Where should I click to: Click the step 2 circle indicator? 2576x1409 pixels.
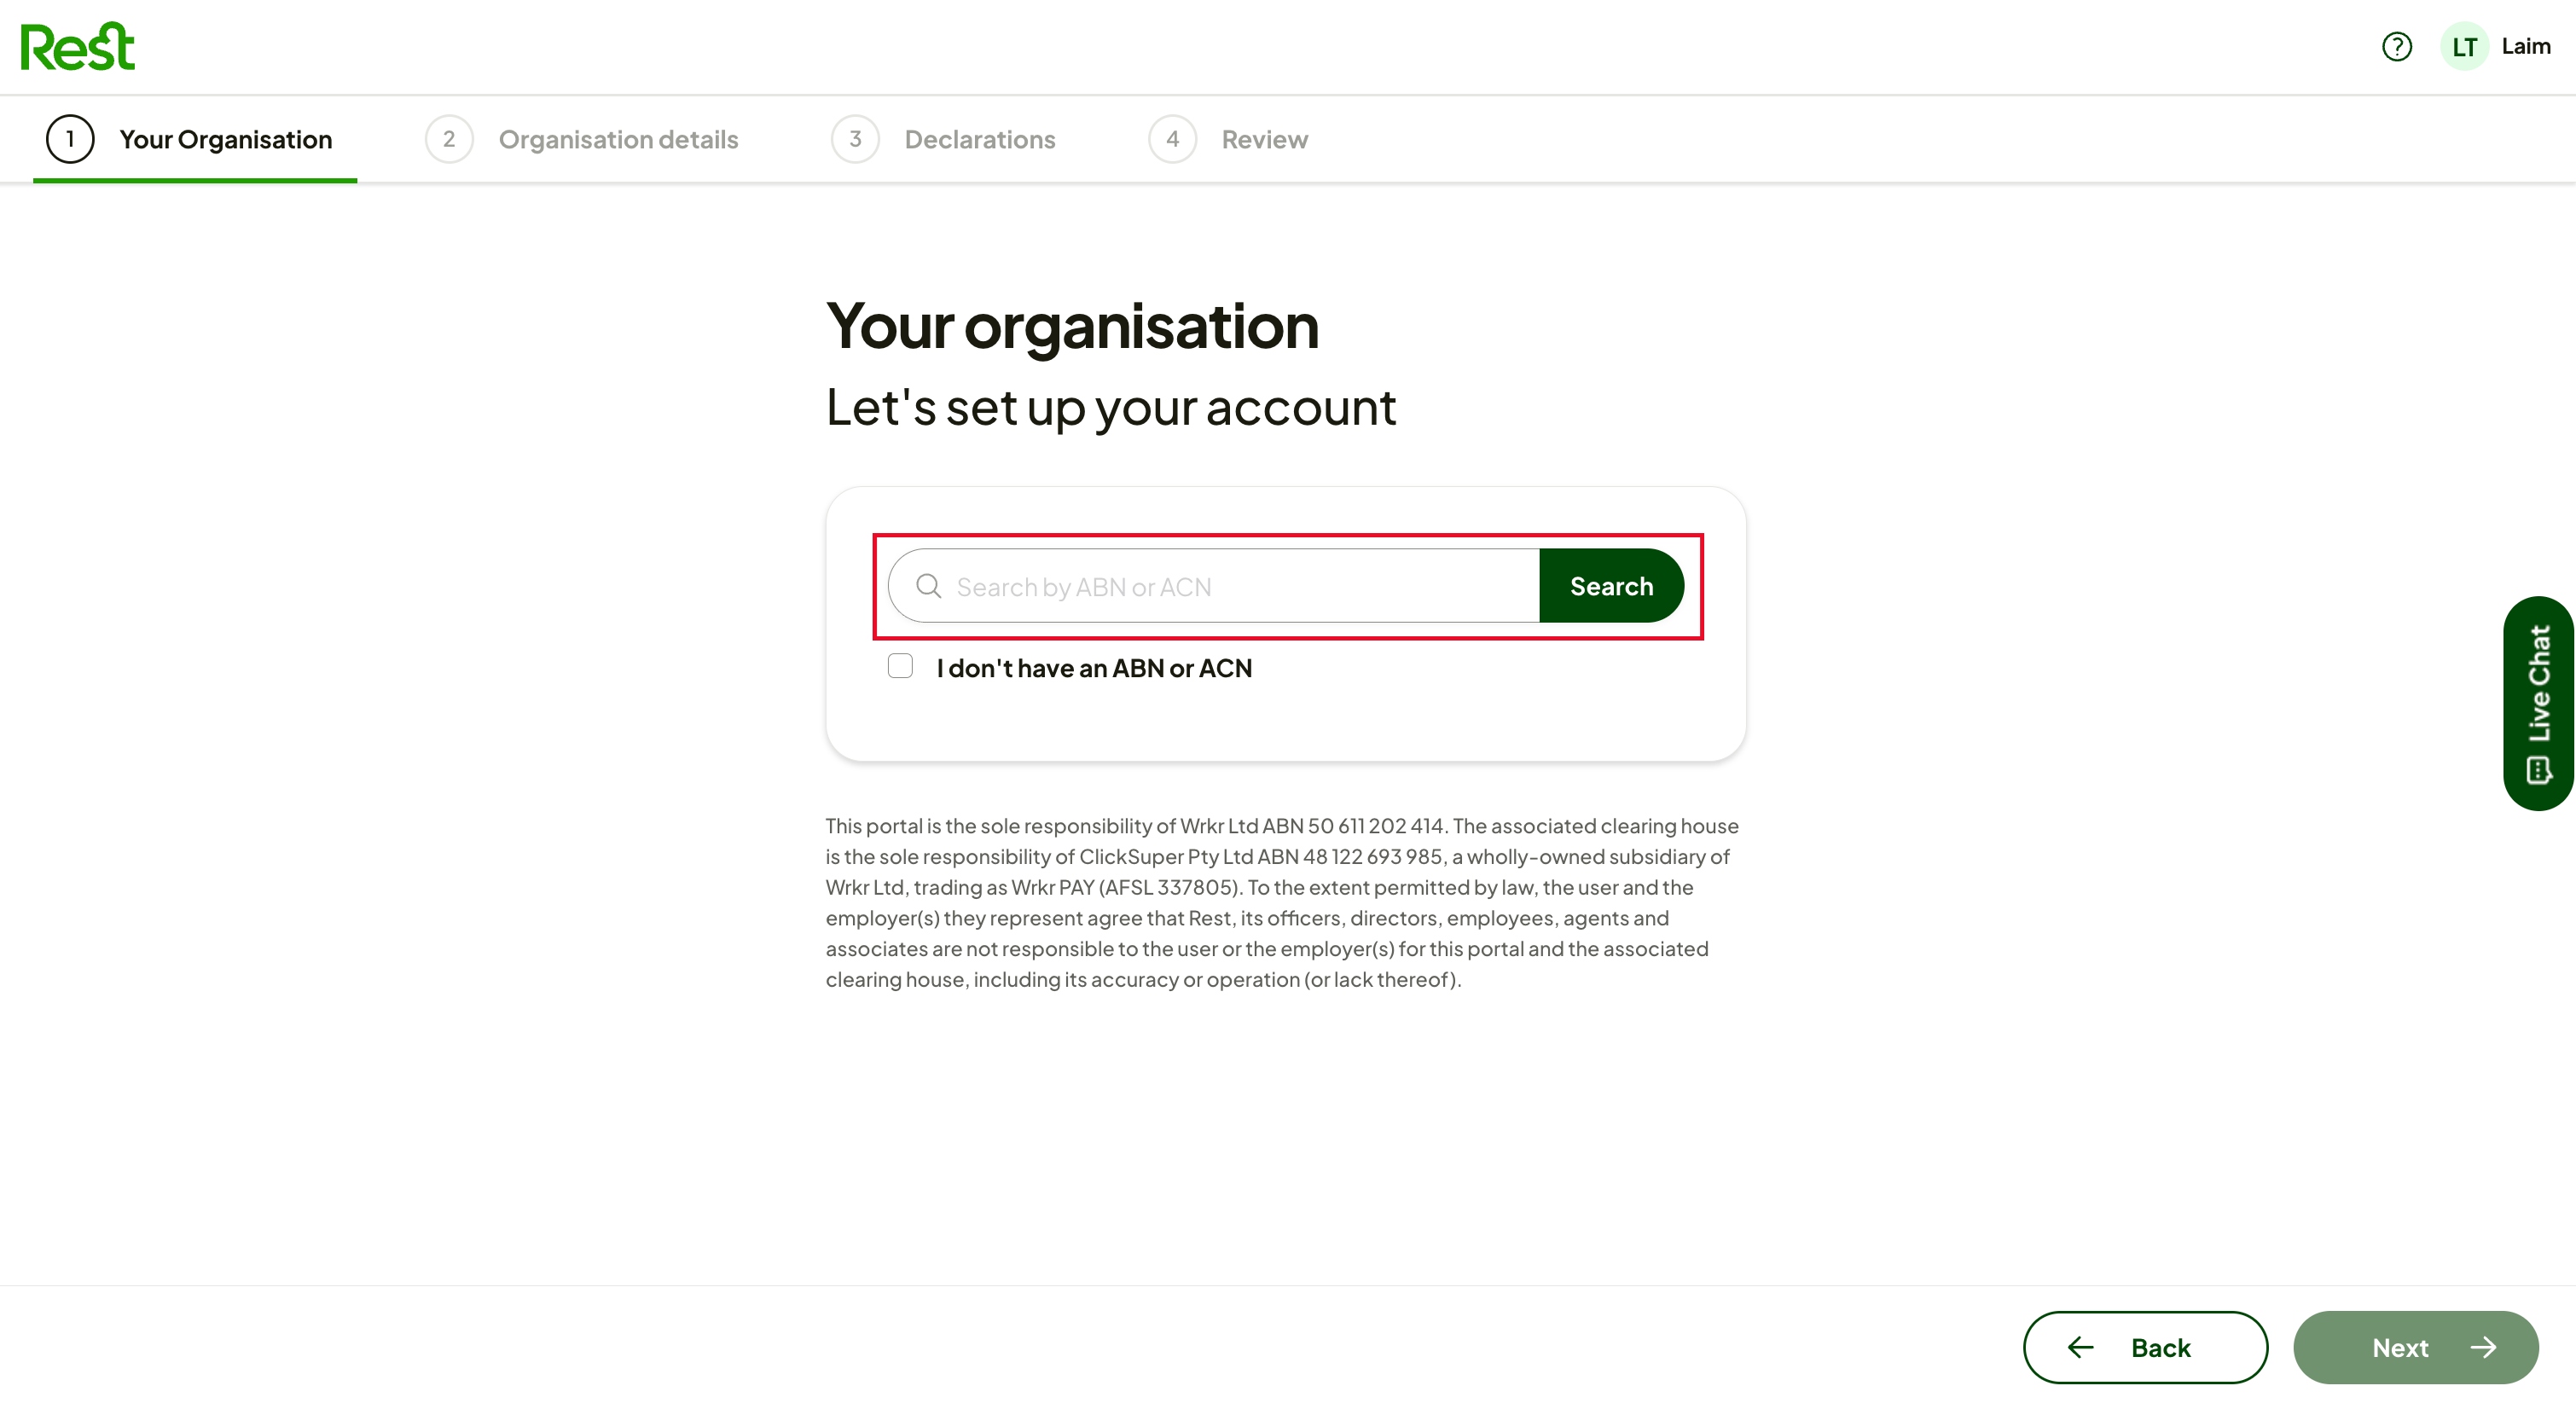[449, 139]
